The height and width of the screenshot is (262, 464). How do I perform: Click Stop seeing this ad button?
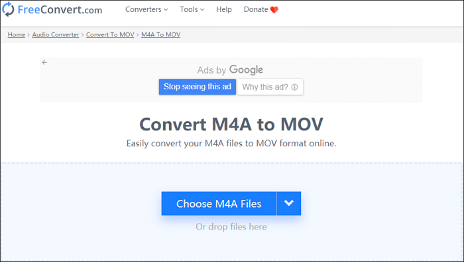(x=198, y=87)
